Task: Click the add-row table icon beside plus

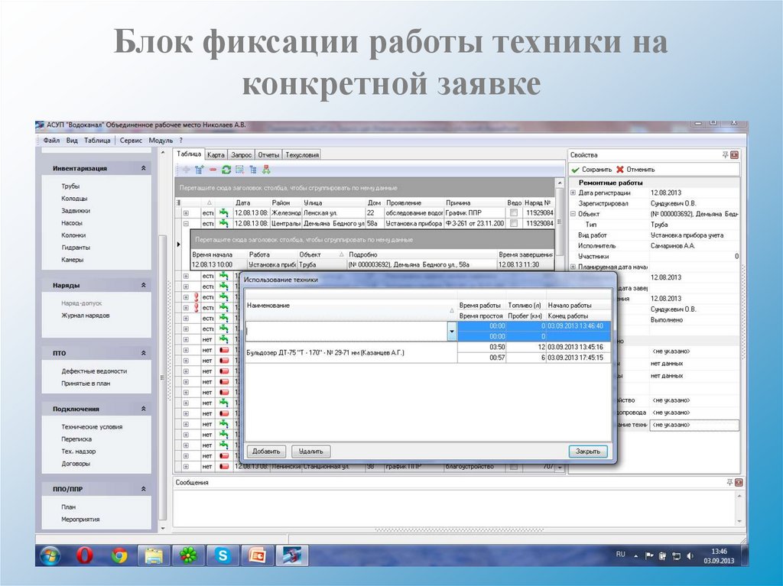Action: click(x=200, y=170)
